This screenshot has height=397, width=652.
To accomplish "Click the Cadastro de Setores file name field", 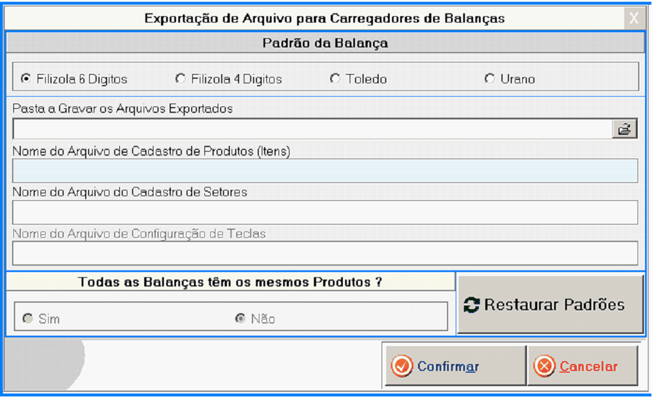I will [324, 212].
